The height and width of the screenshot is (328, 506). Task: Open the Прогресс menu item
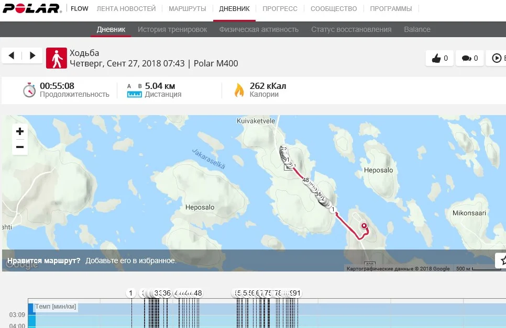click(x=280, y=9)
